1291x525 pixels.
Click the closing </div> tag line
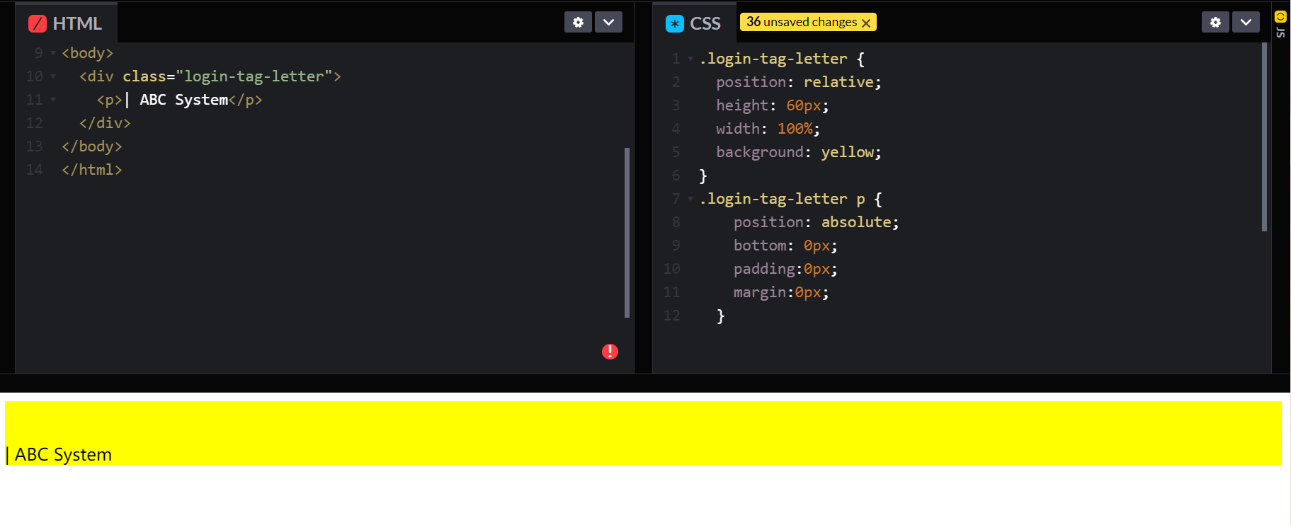pos(105,123)
